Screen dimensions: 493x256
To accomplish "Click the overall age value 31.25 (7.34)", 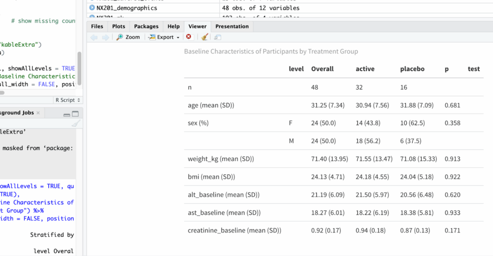I will (x=328, y=105).
